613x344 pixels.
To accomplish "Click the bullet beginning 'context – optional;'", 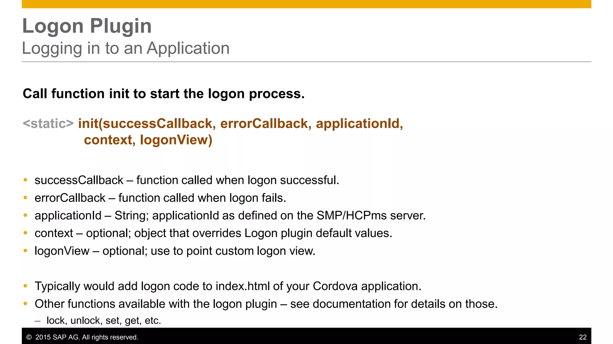I will 213,233.
